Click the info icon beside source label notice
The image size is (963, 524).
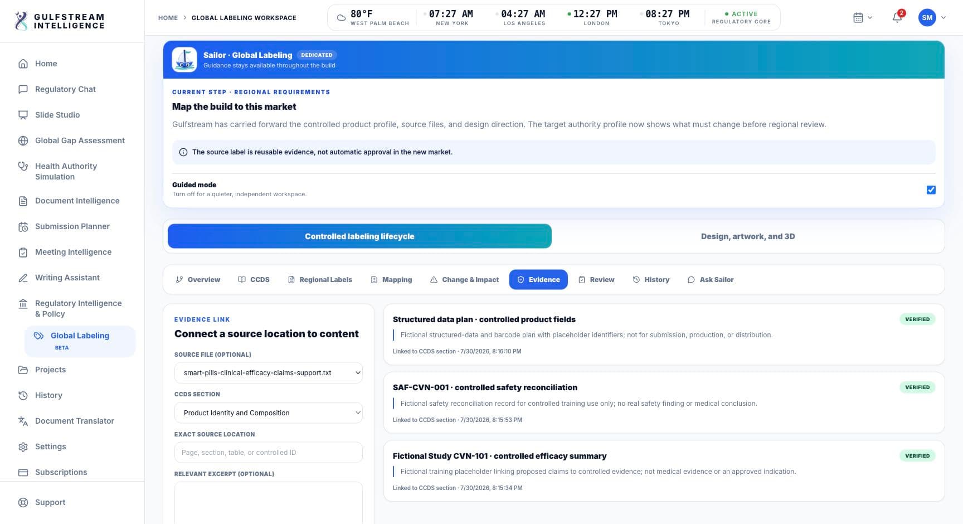pyautogui.click(x=183, y=152)
